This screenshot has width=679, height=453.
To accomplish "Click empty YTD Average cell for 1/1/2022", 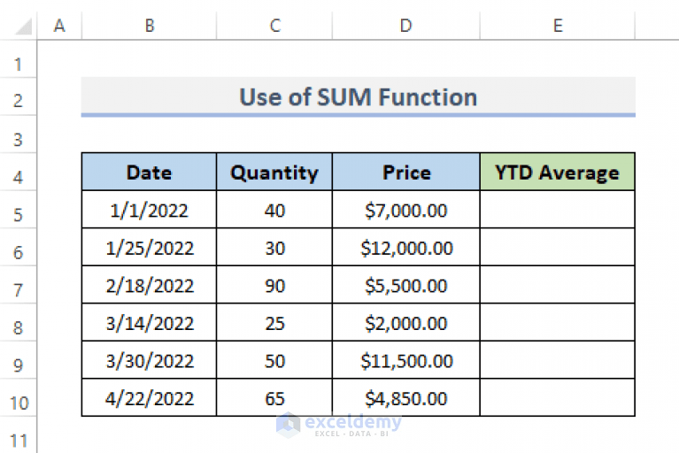I will (x=558, y=210).
